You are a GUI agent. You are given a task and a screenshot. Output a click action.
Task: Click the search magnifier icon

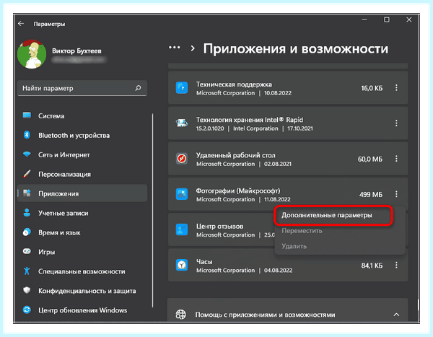click(138, 88)
